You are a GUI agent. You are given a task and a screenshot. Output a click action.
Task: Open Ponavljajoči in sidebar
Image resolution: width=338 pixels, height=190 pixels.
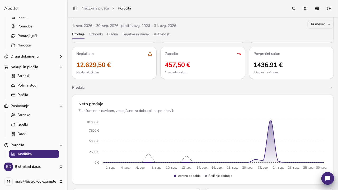pos(34,36)
